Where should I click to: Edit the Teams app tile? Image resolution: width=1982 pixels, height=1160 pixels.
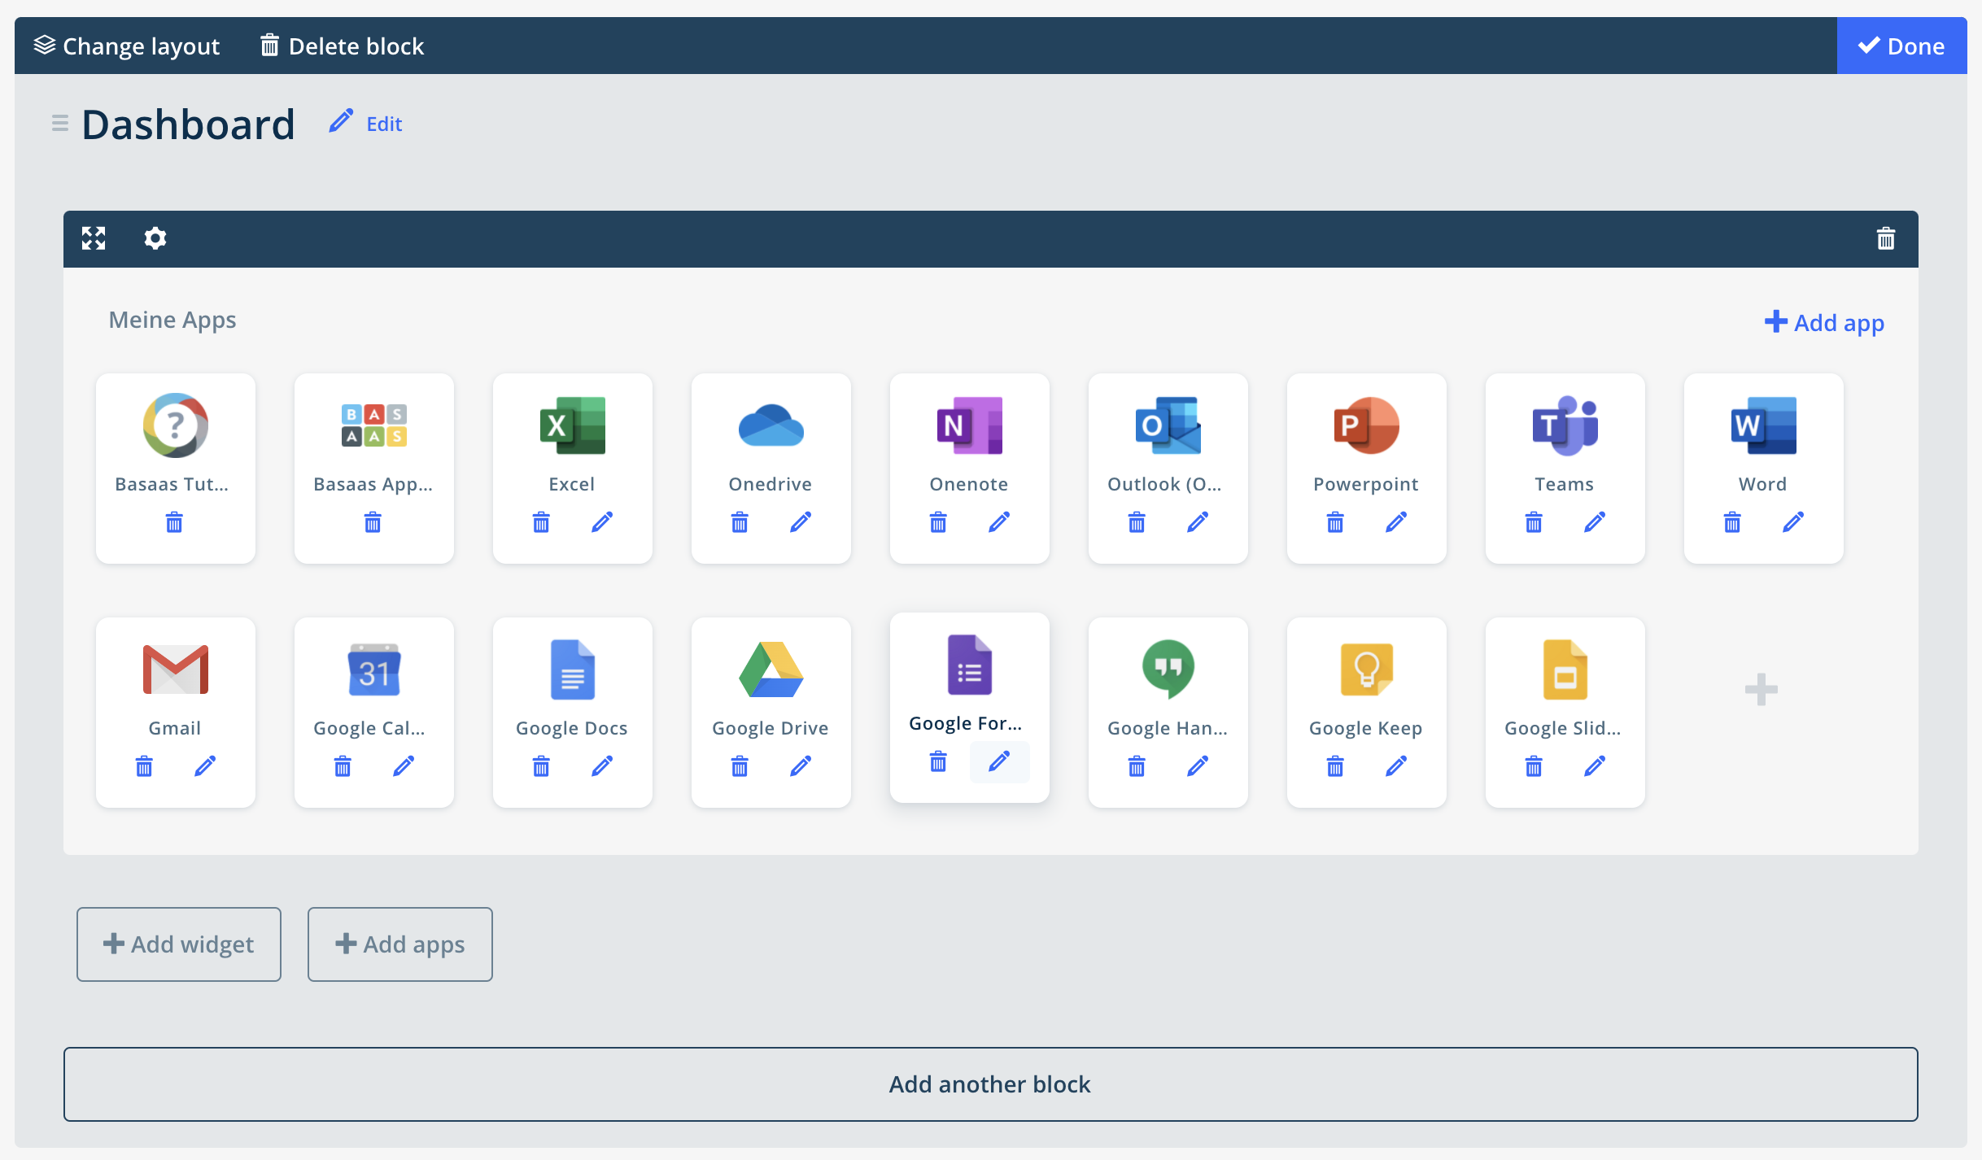tap(1595, 521)
